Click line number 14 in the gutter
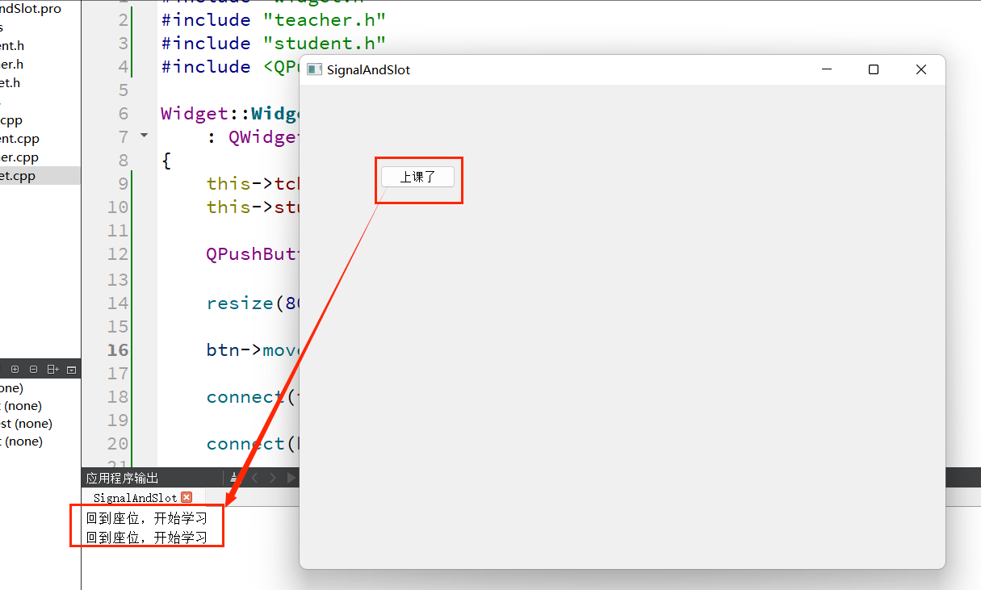The width and height of the screenshot is (981, 590). [118, 303]
